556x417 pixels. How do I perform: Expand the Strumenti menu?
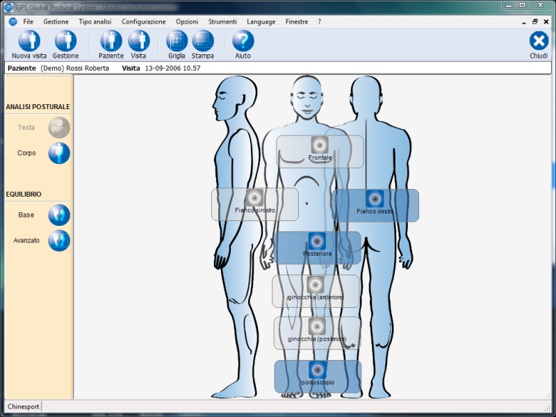pyautogui.click(x=222, y=22)
